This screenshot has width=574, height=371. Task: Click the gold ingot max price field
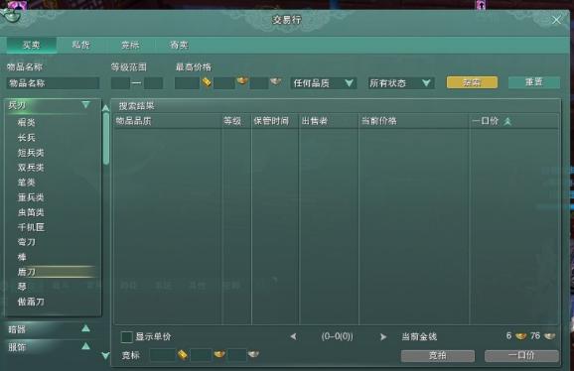pyautogui.click(x=224, y=83)
